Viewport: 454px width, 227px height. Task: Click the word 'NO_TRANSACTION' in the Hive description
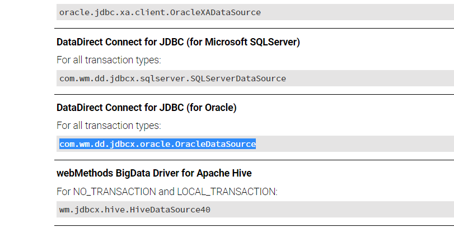point(114,192)
